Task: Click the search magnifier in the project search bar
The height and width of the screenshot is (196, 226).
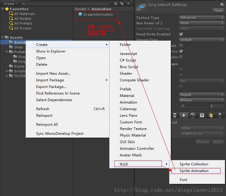Action: [x=24, y=4]
